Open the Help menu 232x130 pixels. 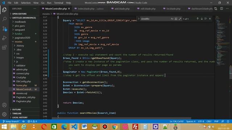[69, 3]
